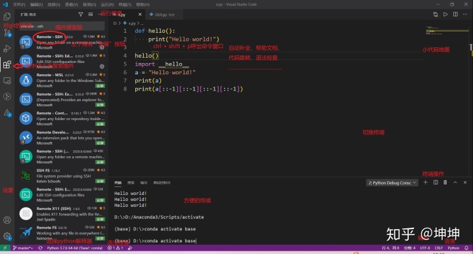
Task: Kill the terminal with the trash icon
Action: [445, 182]
